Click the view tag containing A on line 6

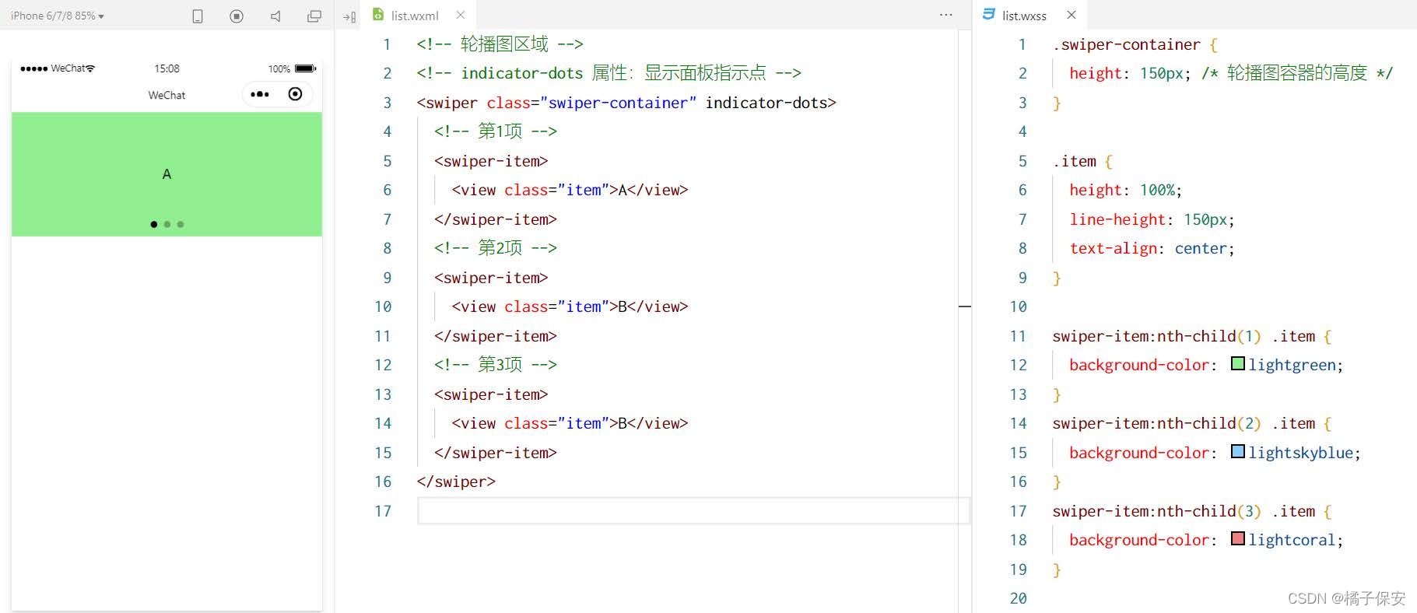[x=570, y=190]
